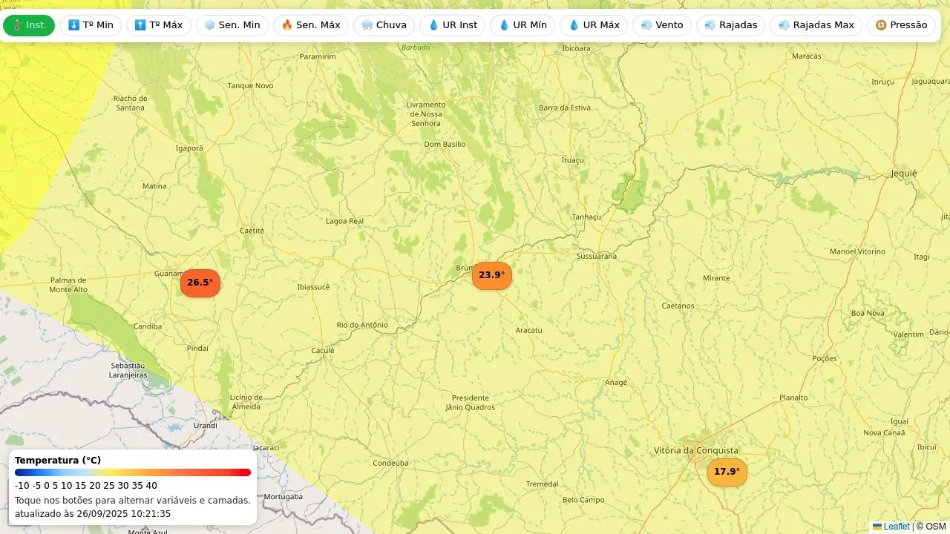
Task: Open the 23.9° station marker near Brumado
Action: pyautogui.click(x=491, y=275)
